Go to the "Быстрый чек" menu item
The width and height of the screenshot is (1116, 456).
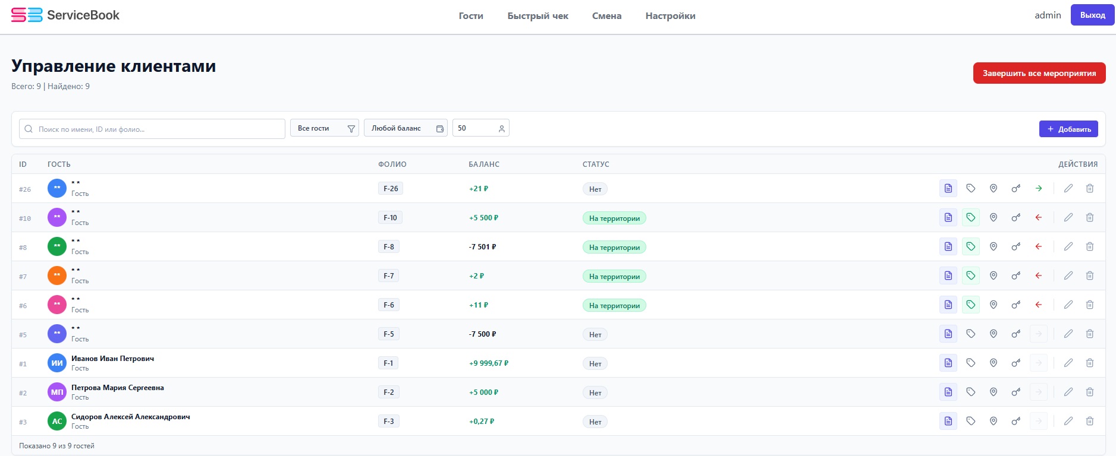point(537,16)
